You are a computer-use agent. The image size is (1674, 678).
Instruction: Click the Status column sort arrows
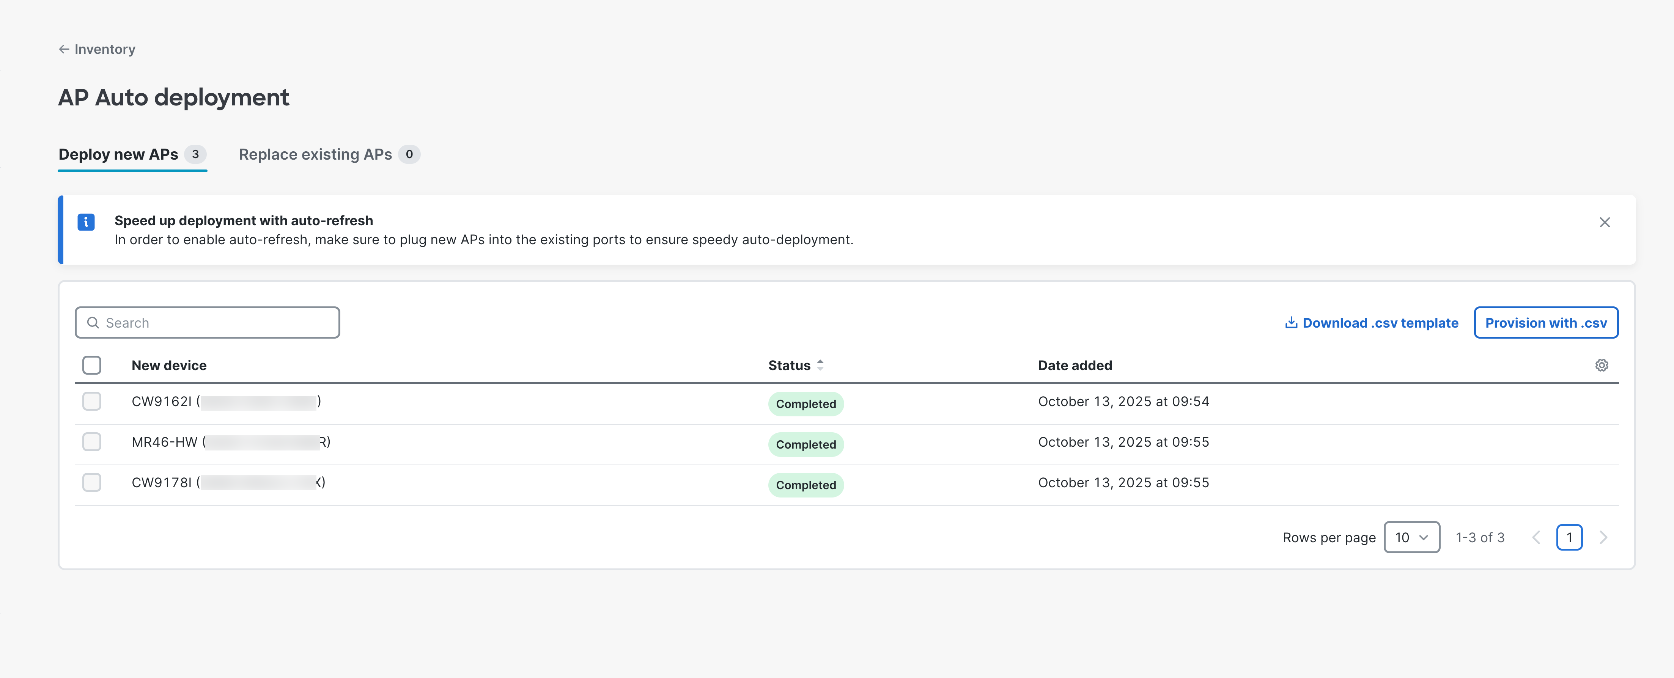[x=820, y=365]
